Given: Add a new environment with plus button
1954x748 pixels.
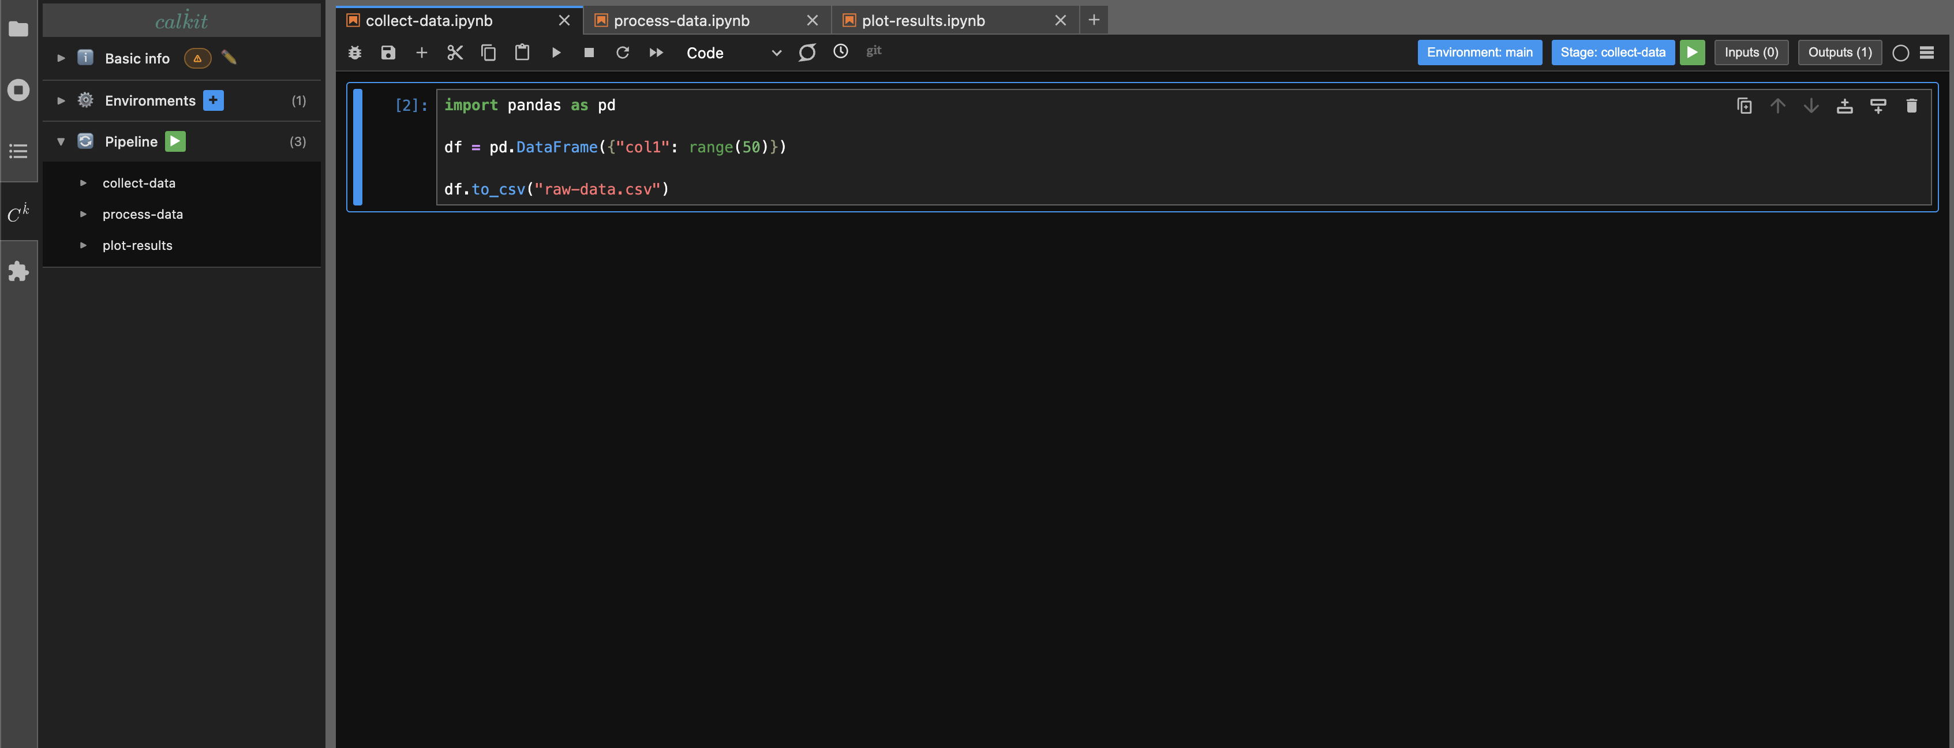Looking at the screenshot, I should (213, 100).
